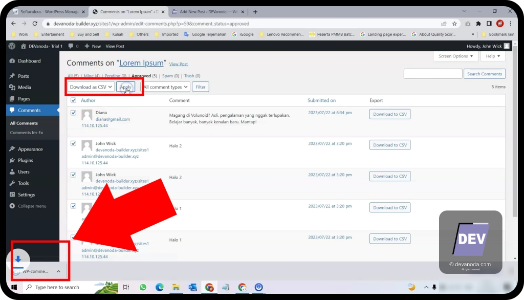The width and height of the screenshot is (524, 300).
Task: Open the Chrome extensions puzzle icon
Action: coord(478,24)
